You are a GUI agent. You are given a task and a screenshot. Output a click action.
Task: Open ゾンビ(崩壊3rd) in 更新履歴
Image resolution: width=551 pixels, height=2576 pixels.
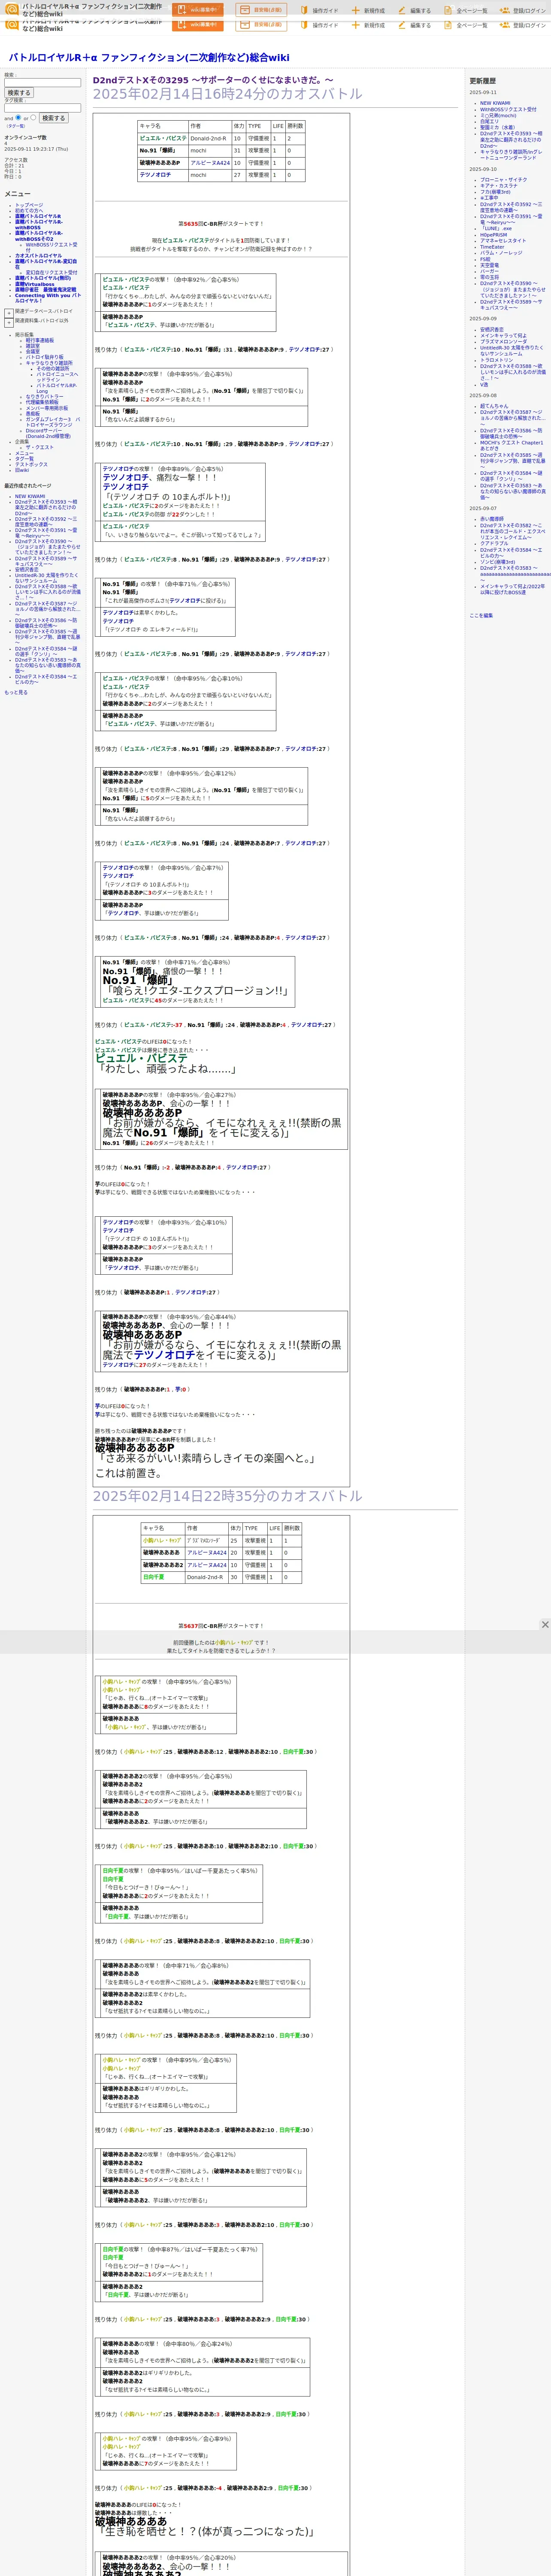(497, 562)
